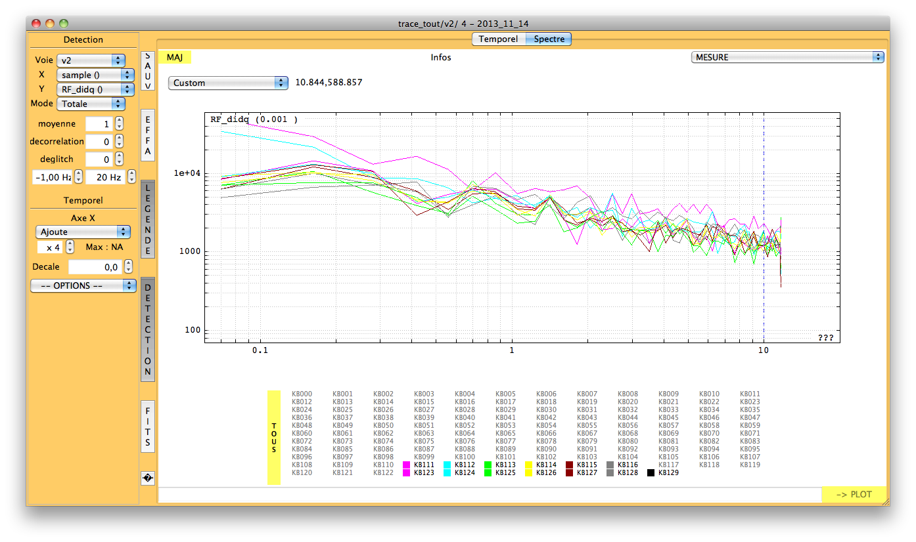Open the vertical FITS button

[148, 426]
